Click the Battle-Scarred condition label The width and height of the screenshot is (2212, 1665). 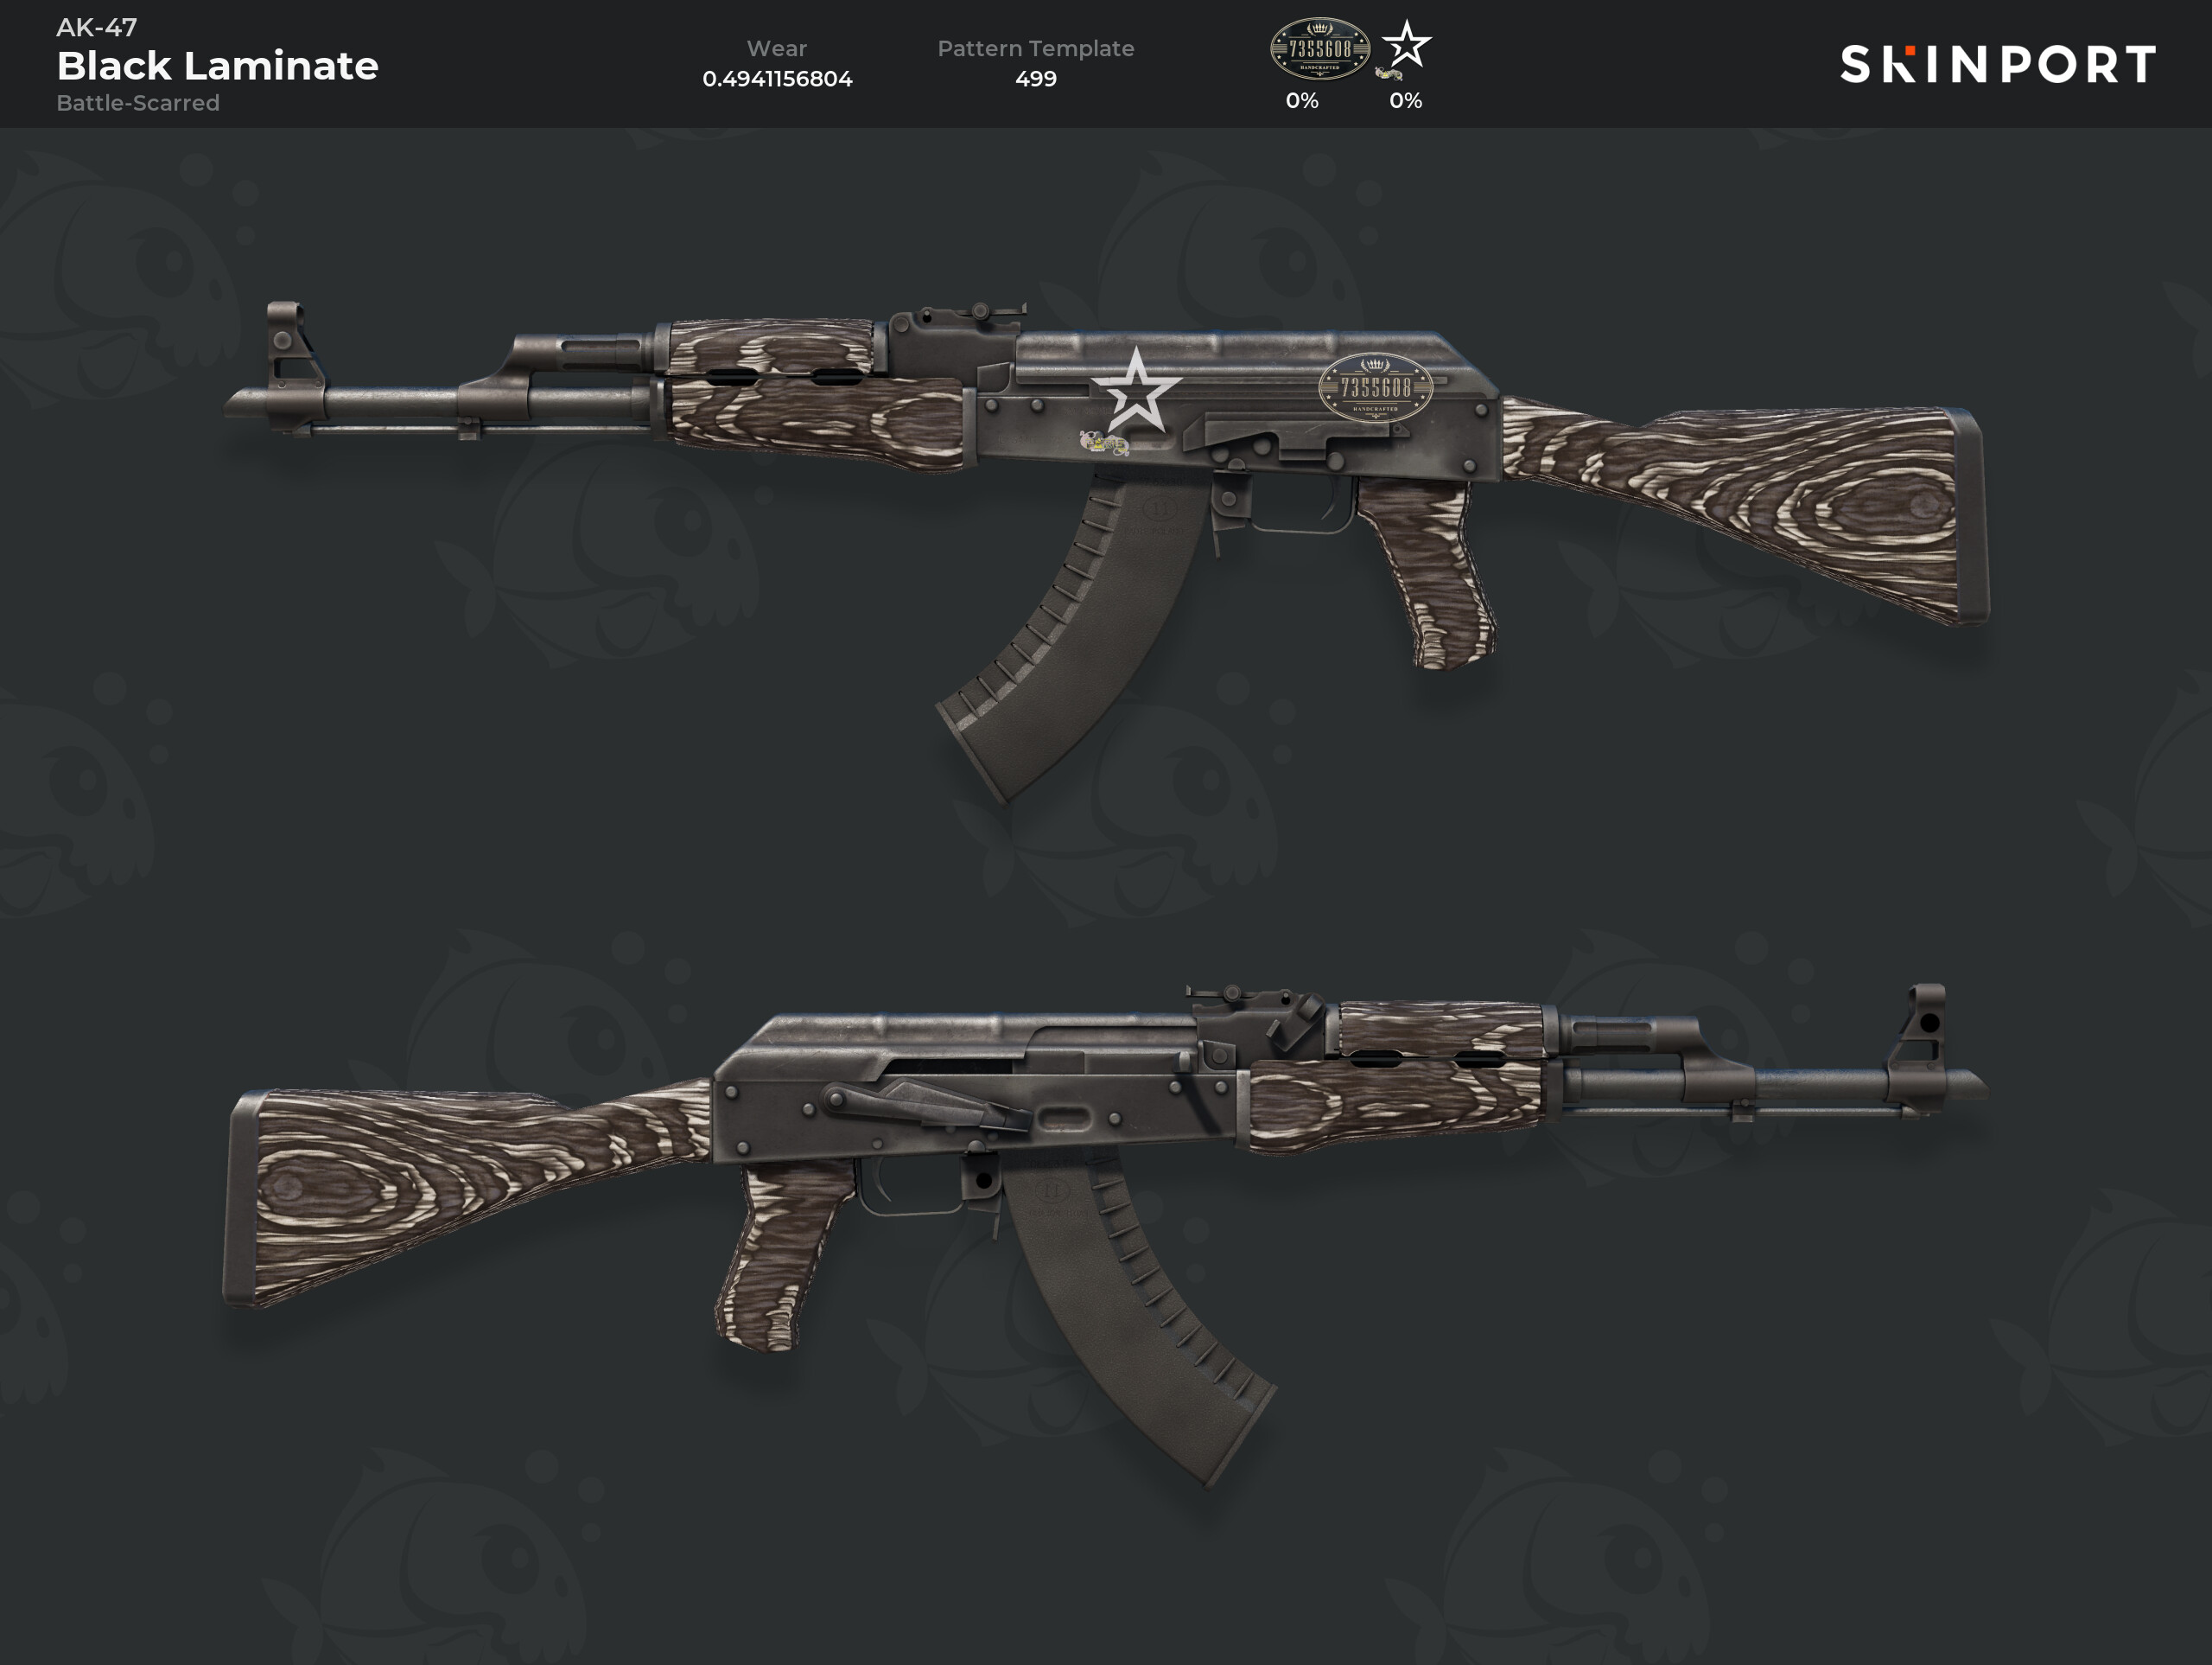[x=138, y=103]
